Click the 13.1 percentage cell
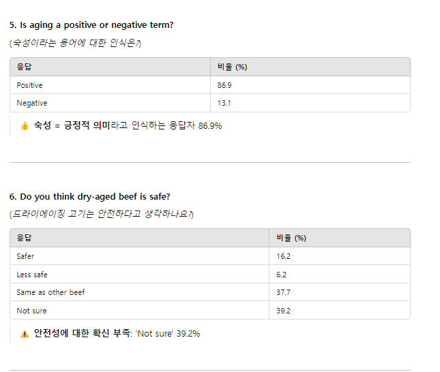The image size is (440, 372). pyautogui.click(x=224, y=103)
